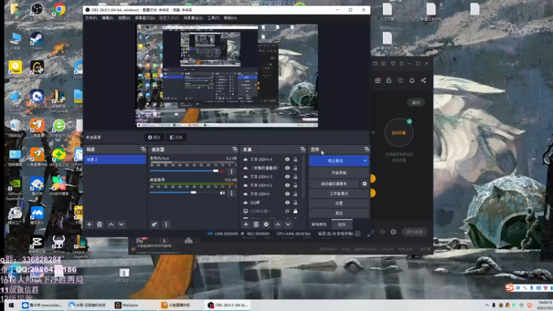This screenshot has height=311, width=553.
Task: Click the 滤镜 filters button above docks
Action: [x=176, y=138]
